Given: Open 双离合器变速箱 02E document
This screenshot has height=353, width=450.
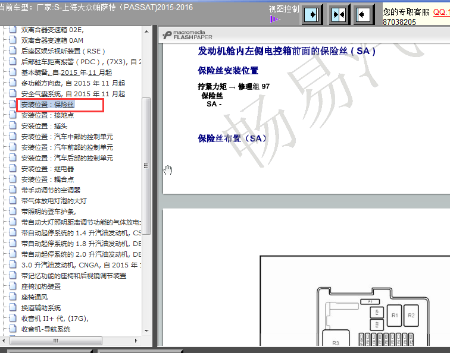Looking at the screenshot, I should pos(52,30).
